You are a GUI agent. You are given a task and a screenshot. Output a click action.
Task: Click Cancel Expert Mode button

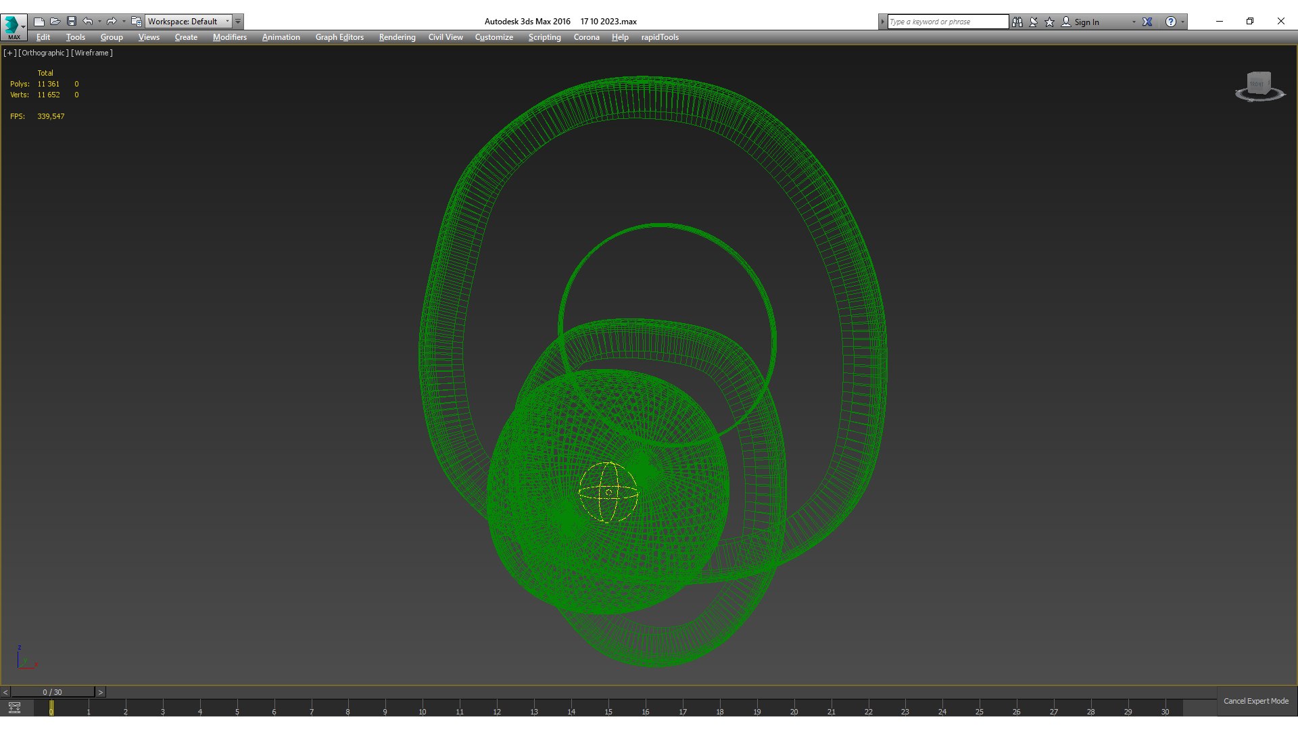coord(1255,701)
